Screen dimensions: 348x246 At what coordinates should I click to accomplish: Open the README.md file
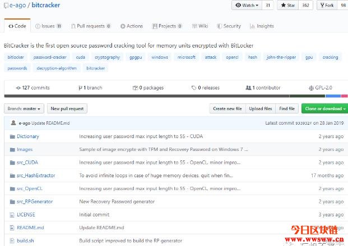click(30, 228)
